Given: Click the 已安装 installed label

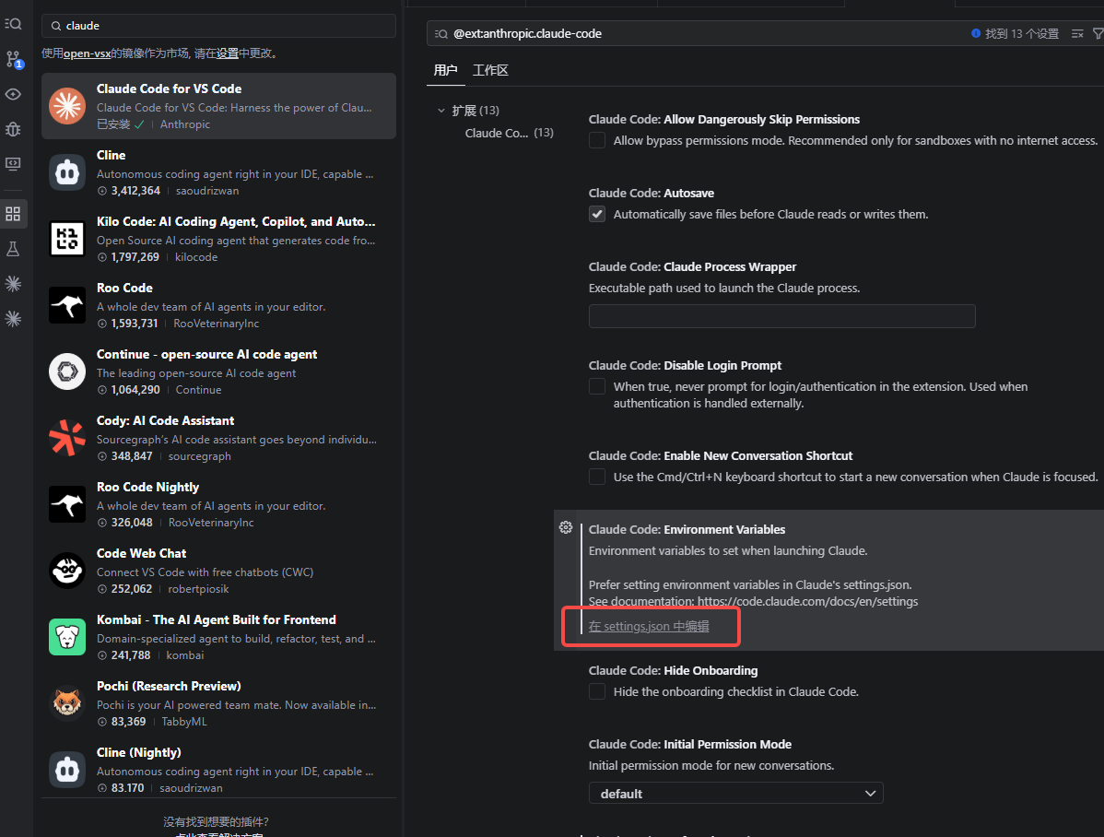Looking at the screenshot, I should 113,124.
